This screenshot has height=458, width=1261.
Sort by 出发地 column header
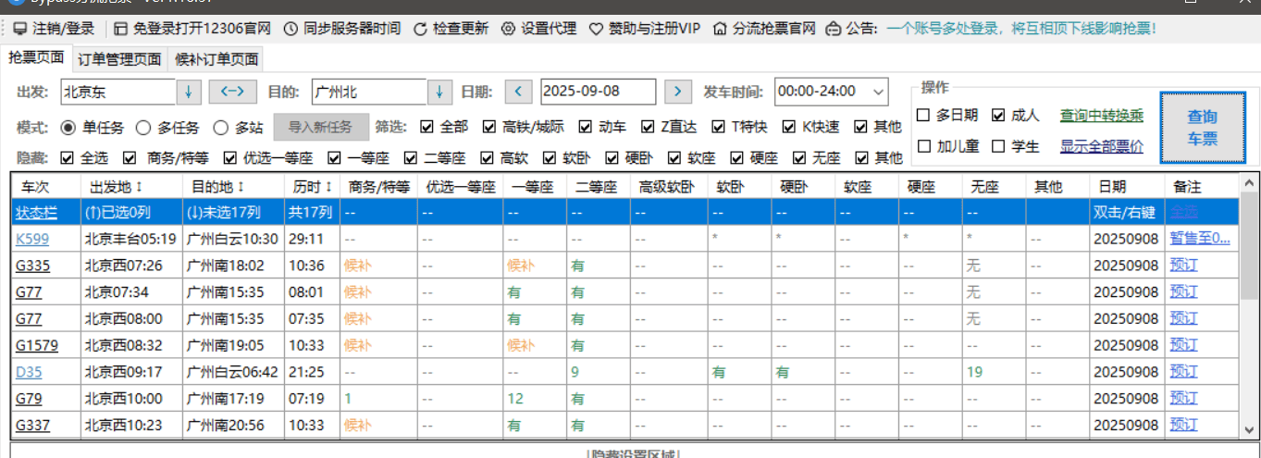coord(130,186)
